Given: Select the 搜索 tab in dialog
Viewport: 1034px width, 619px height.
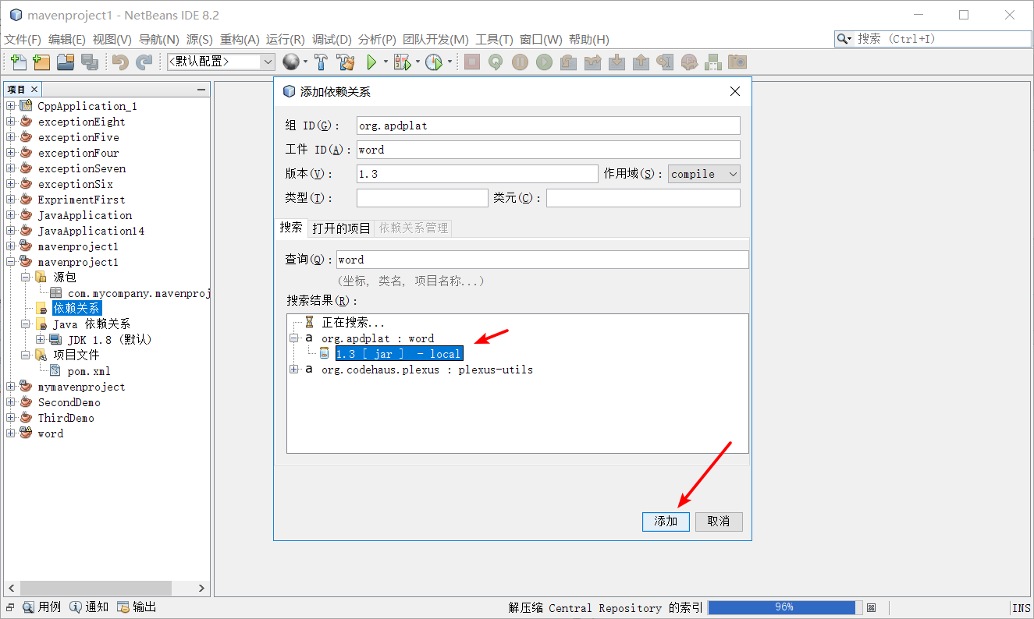Looking at the screenshot, I should pos(291,227).
